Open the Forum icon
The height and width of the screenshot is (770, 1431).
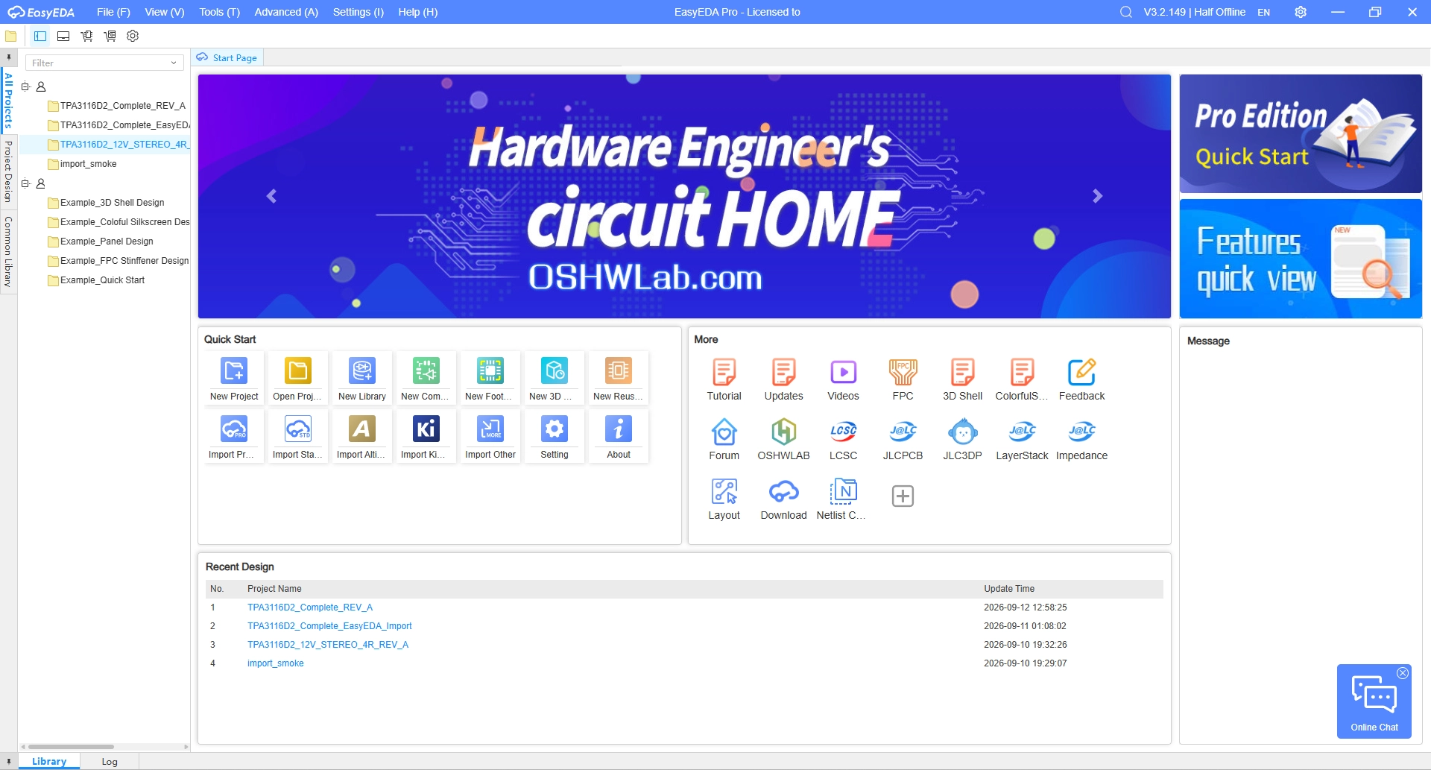click(x=724, y=432)
